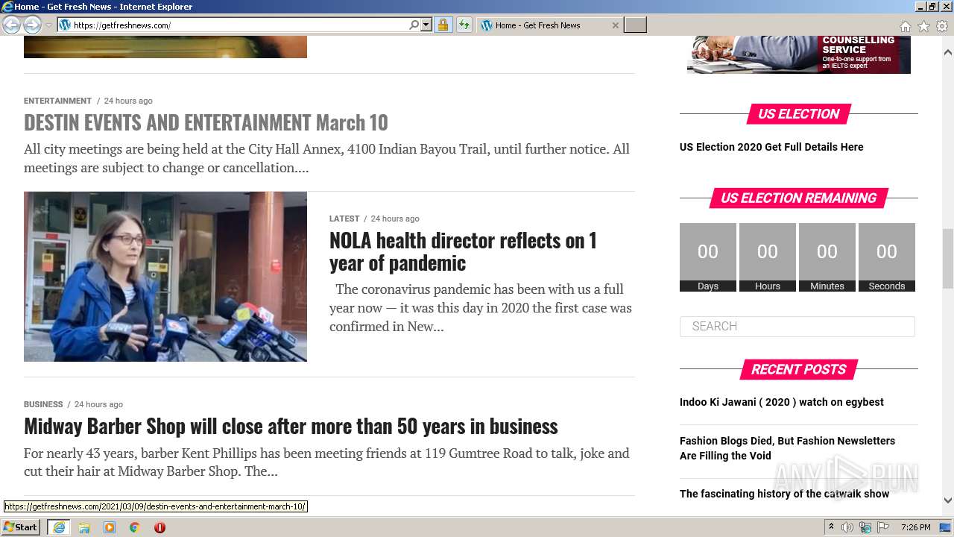The width and height of the screenshot is (954, 537).
Task: Click the coronavirus pandemic excerpt text
Action: click(481, 307)
